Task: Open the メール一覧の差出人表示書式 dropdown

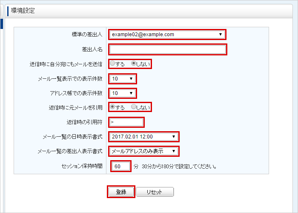Action: click(144, 151)
